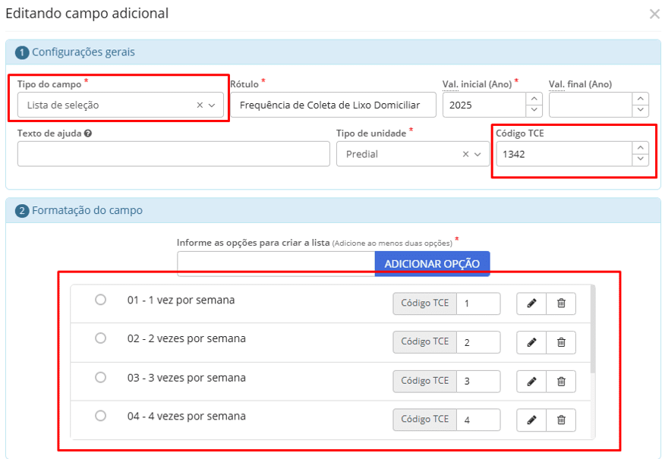665x459 pixels.
Task: Edit the '02 - 2 vezes por semana' option
Action: tap(531, 342)
